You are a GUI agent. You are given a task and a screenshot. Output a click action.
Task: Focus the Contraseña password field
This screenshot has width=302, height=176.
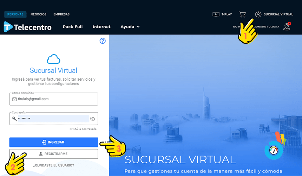tap(53, 119)
